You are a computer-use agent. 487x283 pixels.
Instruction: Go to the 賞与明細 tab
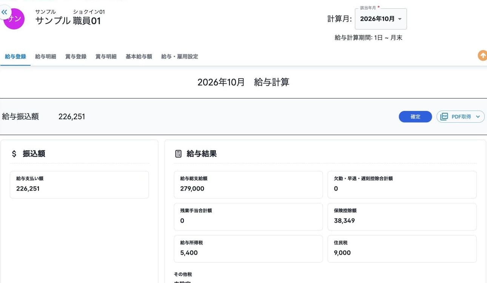106,57
